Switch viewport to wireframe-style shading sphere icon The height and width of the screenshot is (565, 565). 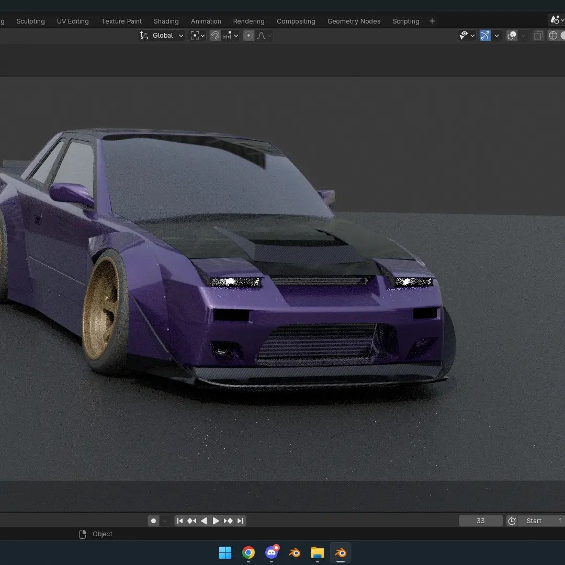point(553,36)
